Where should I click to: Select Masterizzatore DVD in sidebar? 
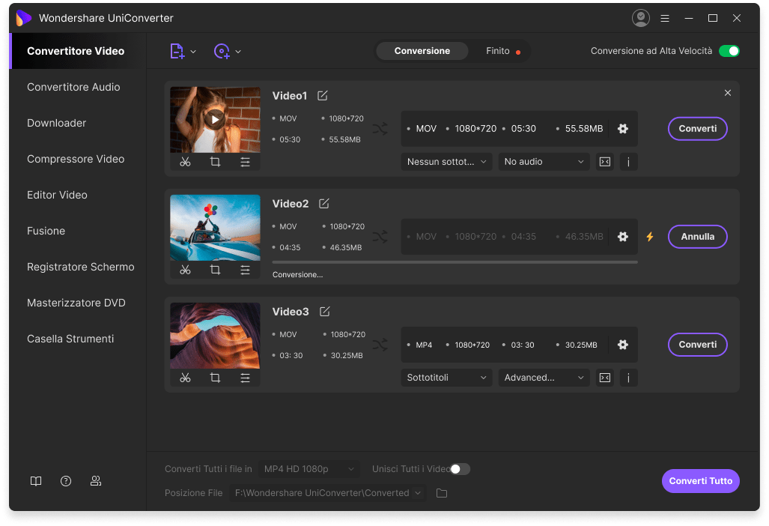pyautogui.click(x=76, y=303)
